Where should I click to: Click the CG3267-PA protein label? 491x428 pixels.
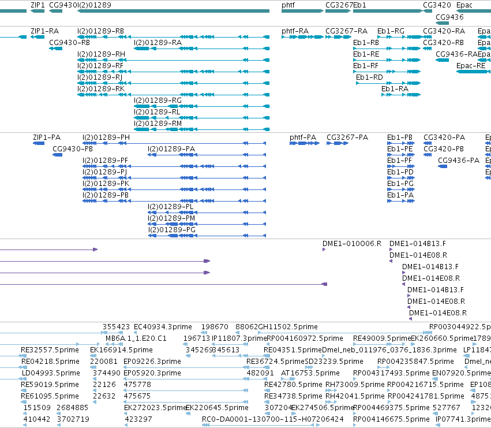[347, 137]
